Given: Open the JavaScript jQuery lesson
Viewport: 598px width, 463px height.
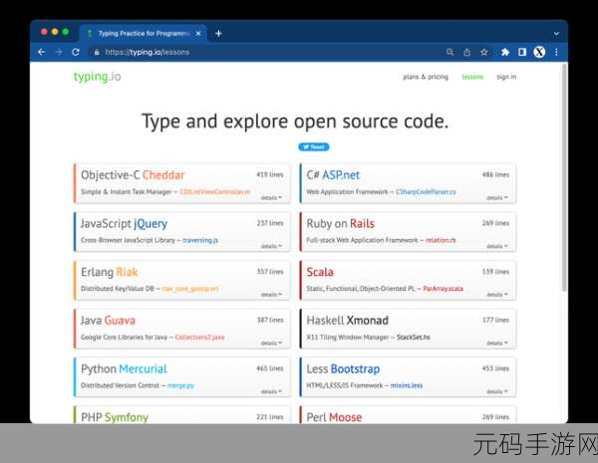Looking at the screenshot, I should pyautogui.click(x=124, y=224).
